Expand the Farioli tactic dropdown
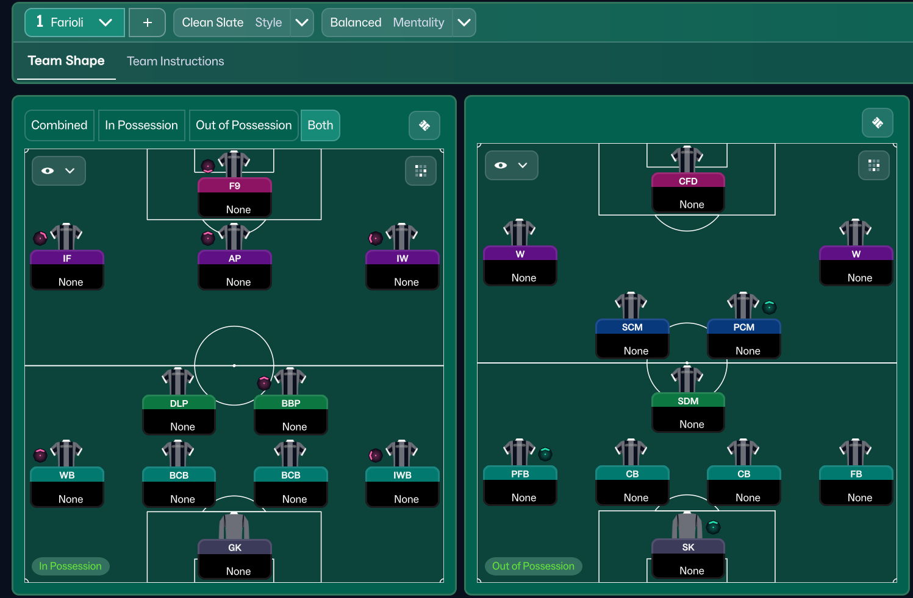Viewport: 913px width, 598px height. (x=105, y=23)
